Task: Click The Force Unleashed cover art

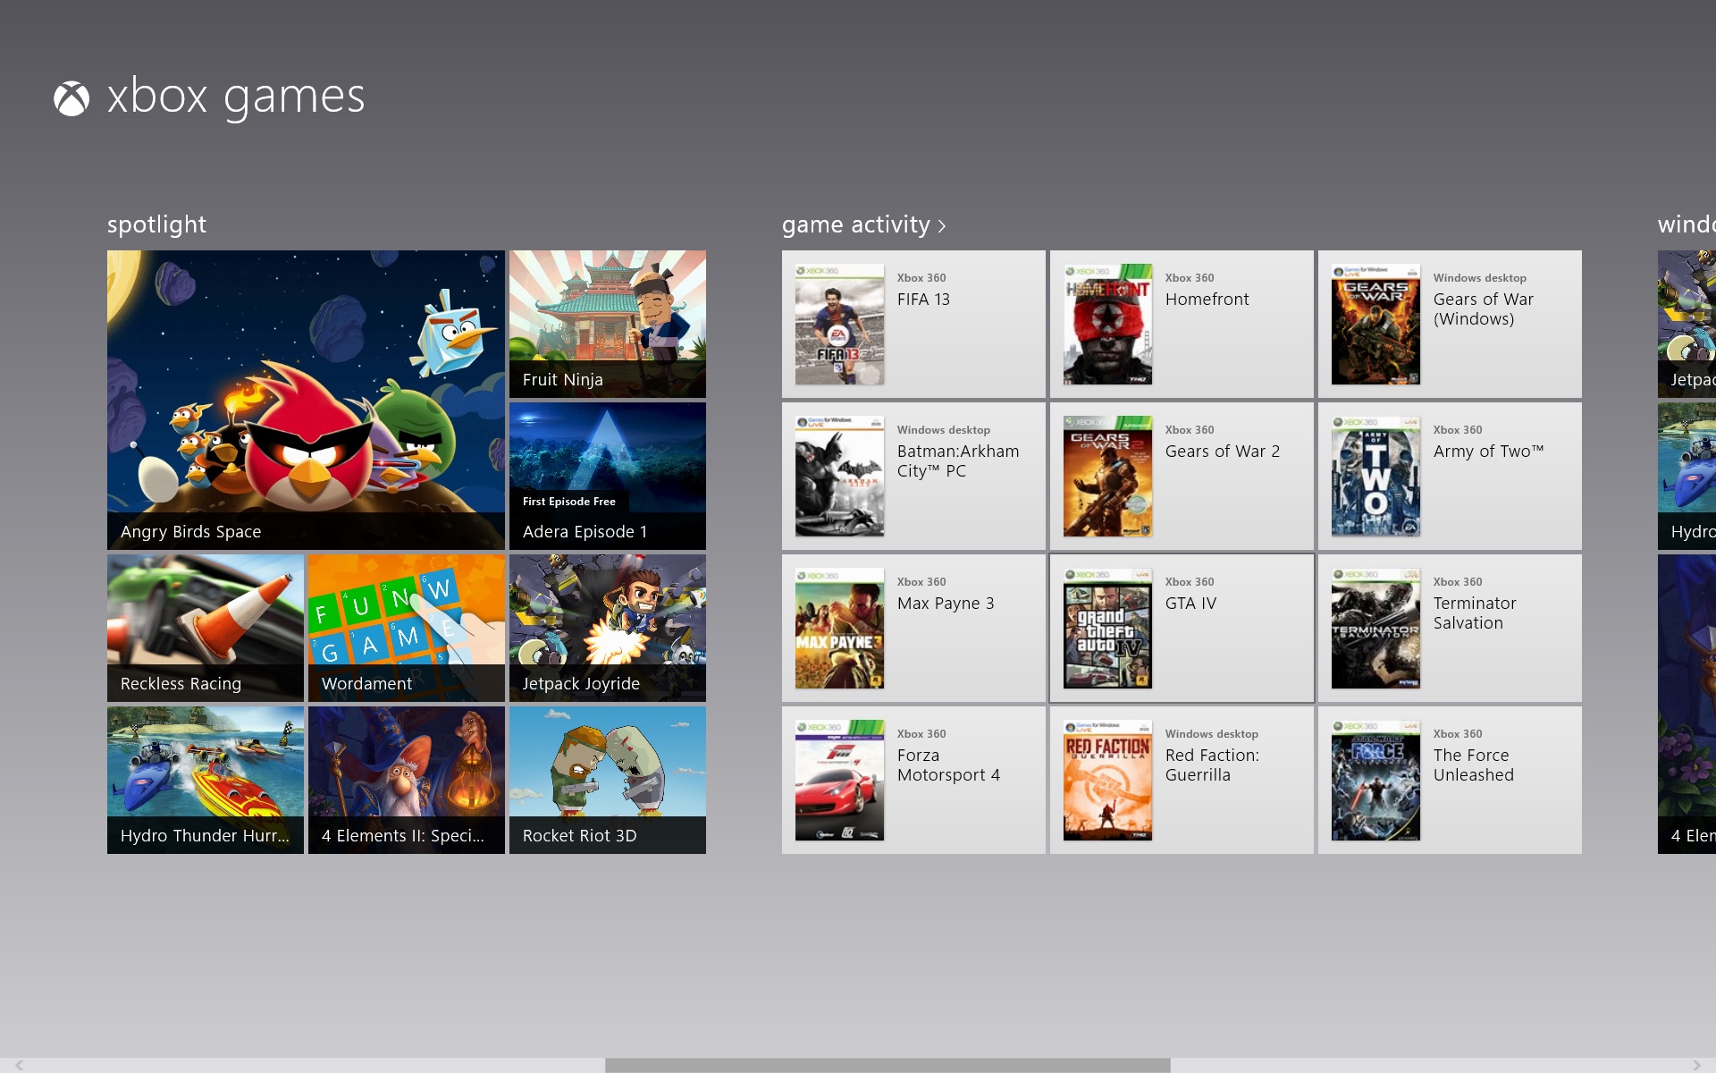Action: coord(1375,780)
